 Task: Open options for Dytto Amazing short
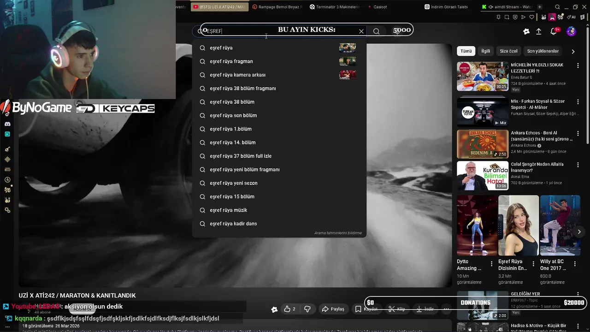pyautogui.click(x=491, y=264)
